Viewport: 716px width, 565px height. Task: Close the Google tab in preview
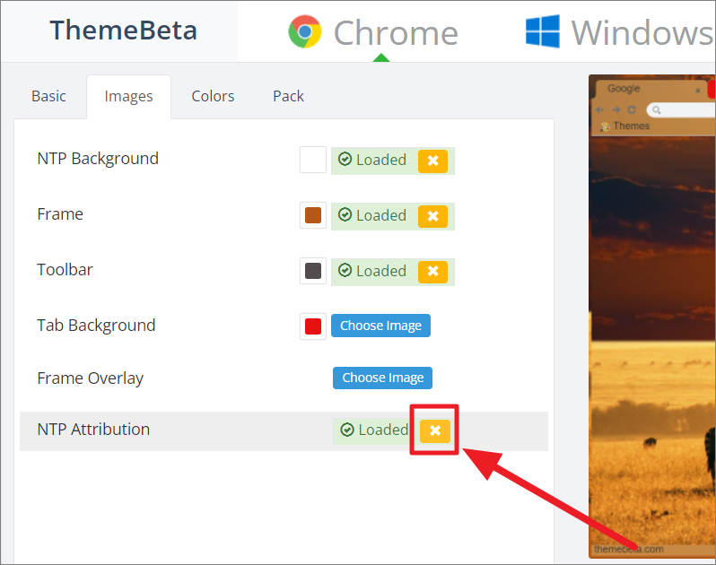(x=698, y=91)
